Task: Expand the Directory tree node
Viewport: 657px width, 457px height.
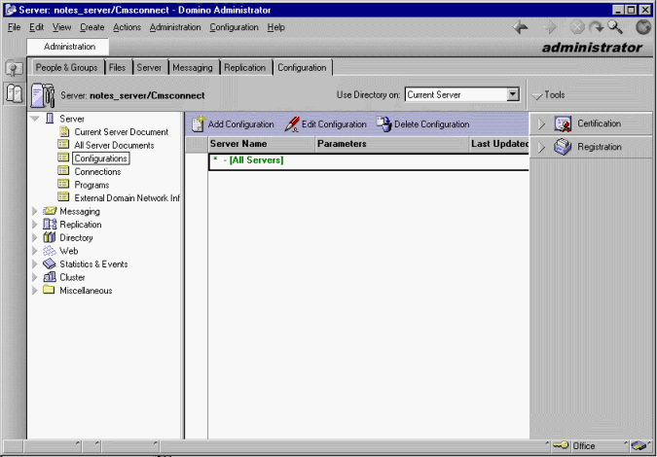Action: (x=35, y=237)
